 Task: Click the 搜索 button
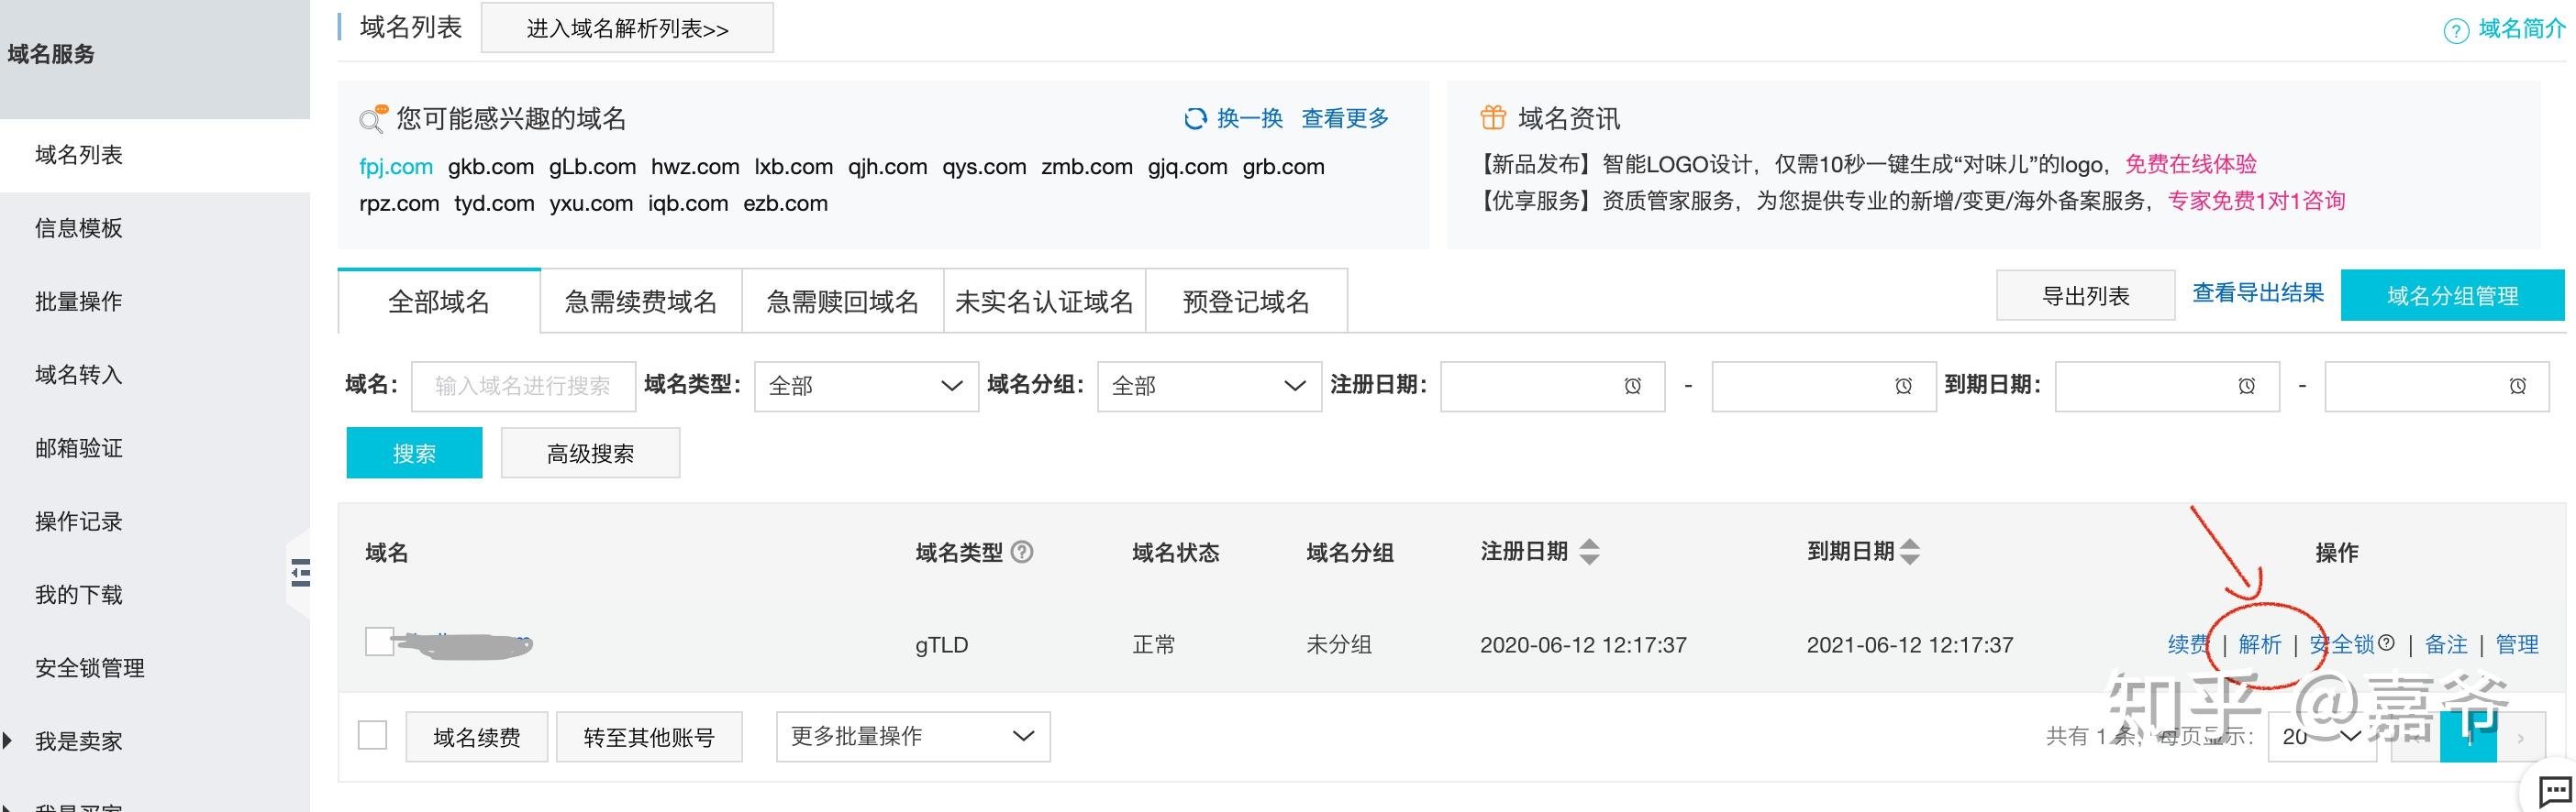414,454
